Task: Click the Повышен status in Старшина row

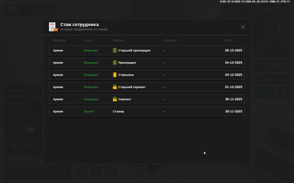Action: (x=91, y=75)
